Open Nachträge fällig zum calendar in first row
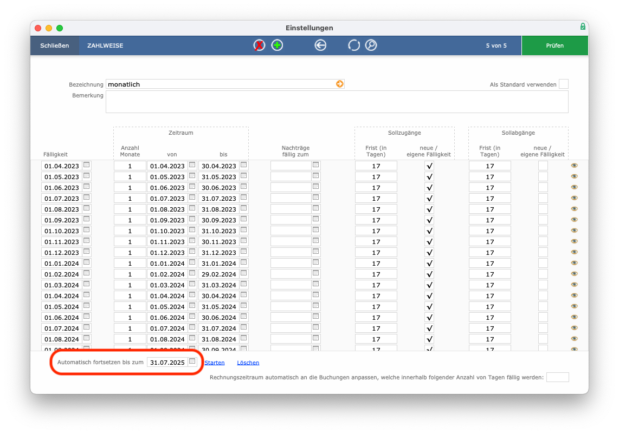The height and width of the screenshot is (434, 619). coord(315,165)
